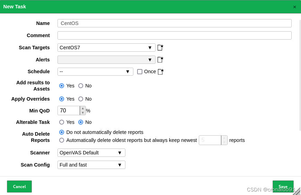Image resolution: width=301 pixels, height=195 pixels.
Task: Open the Scan Config dropdown
Action: 91,165
